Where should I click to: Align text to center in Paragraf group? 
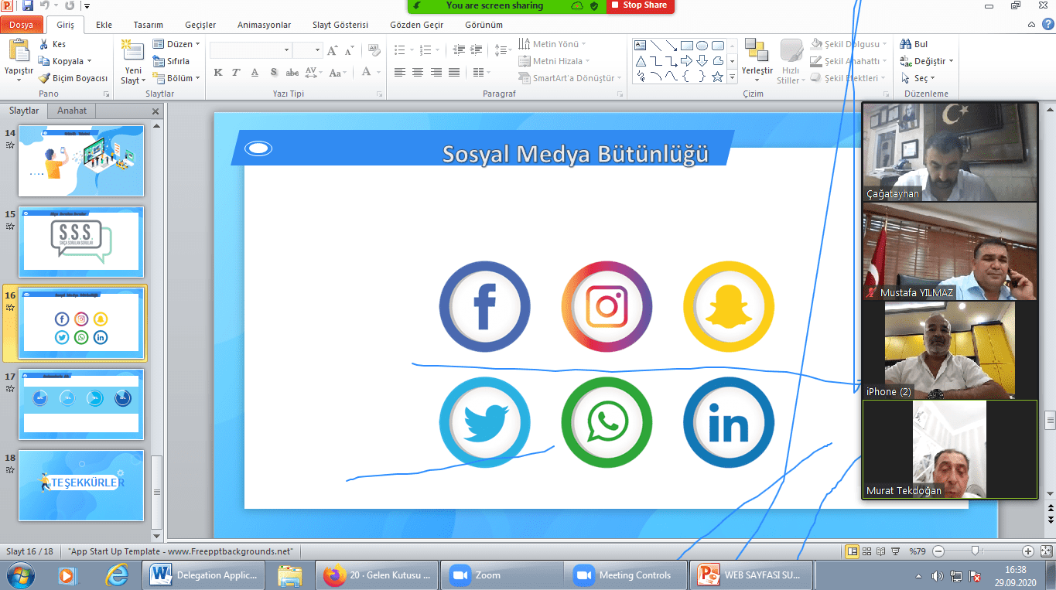[418, 73]
